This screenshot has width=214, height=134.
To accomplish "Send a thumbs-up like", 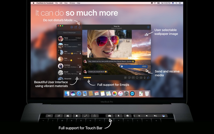I will pyautogui.click(x=148, y=78).
